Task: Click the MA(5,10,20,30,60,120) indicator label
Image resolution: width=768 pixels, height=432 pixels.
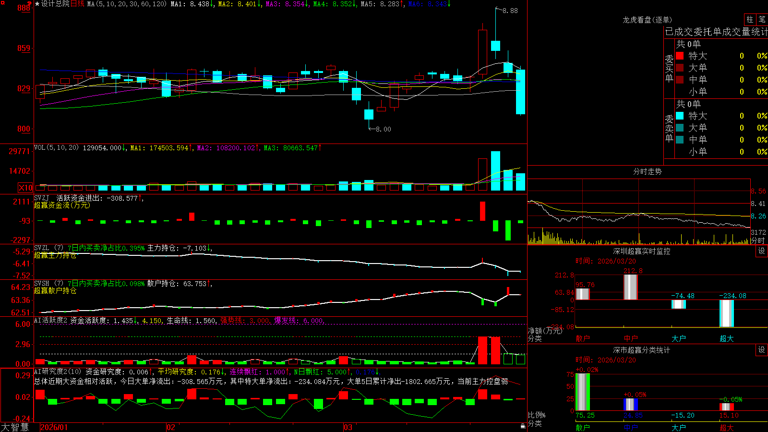Action: [x=127, y=4]
